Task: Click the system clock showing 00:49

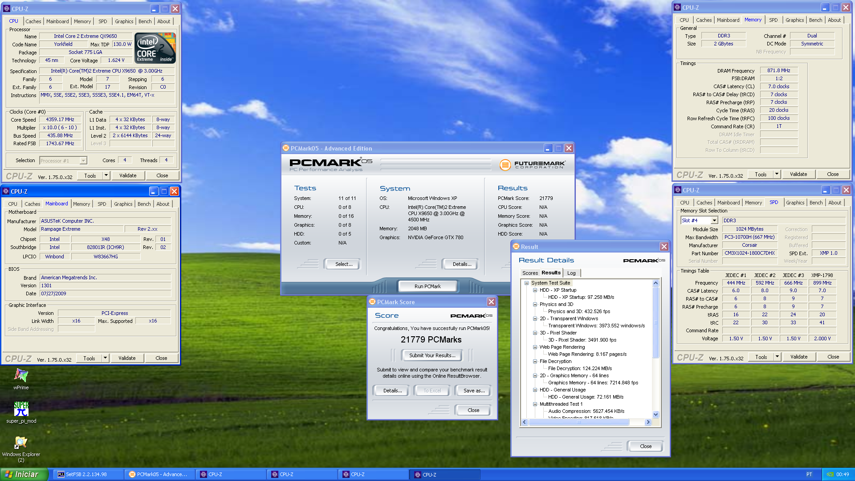Action: pos(842,474)
